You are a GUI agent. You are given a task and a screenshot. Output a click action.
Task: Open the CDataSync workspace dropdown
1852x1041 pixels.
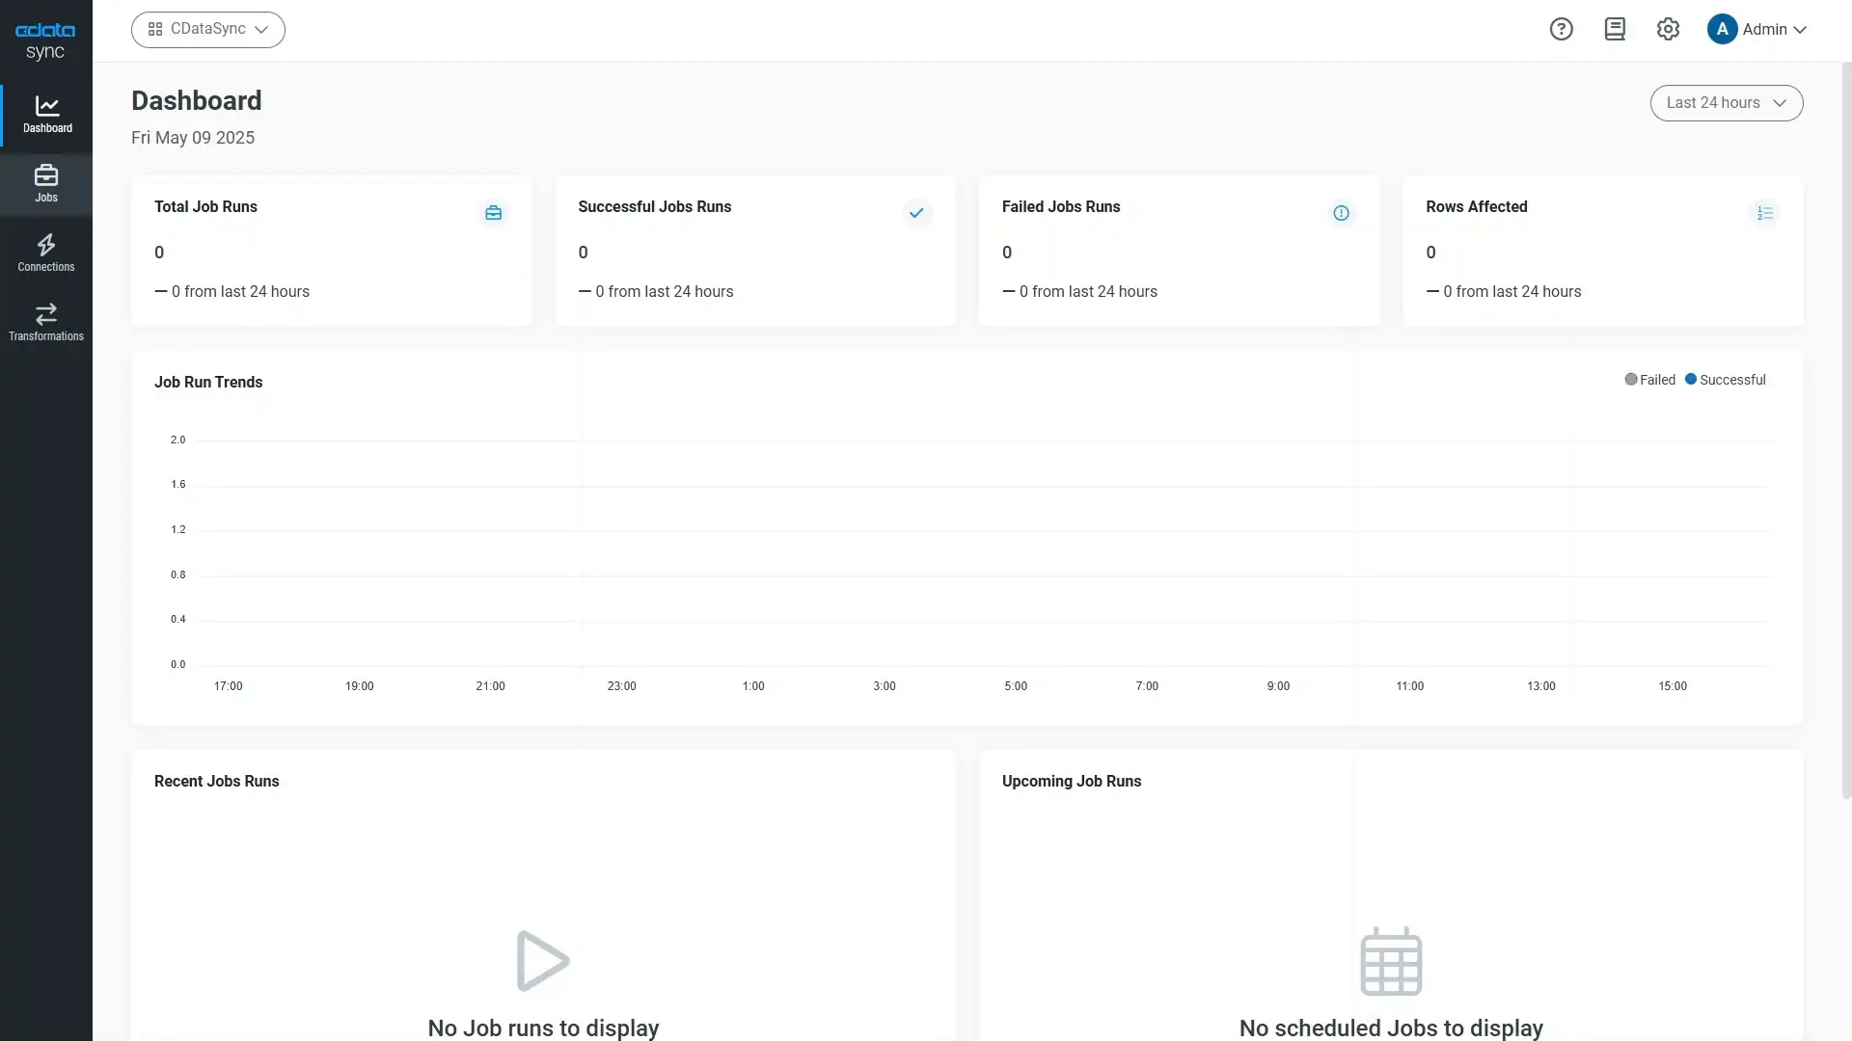207,30
